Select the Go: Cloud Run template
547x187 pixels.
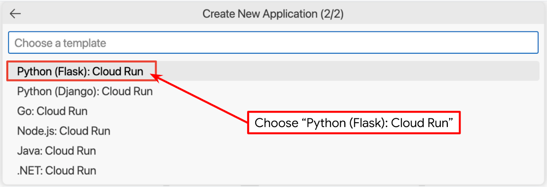pyautogui.click(x=52, y=111)
